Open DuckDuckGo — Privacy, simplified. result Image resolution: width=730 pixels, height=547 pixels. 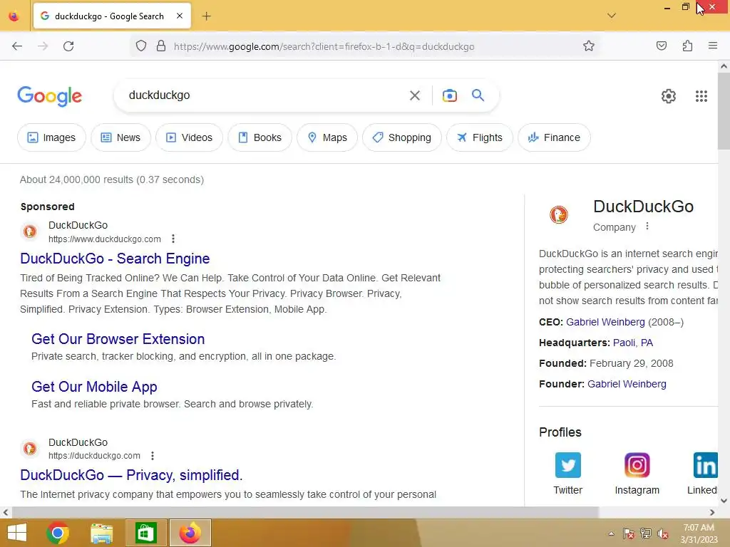(131, 475)
